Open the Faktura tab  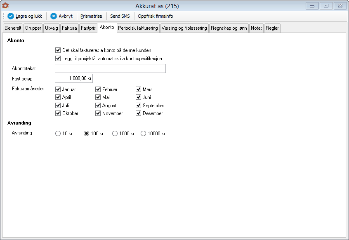tap(69, 28)
